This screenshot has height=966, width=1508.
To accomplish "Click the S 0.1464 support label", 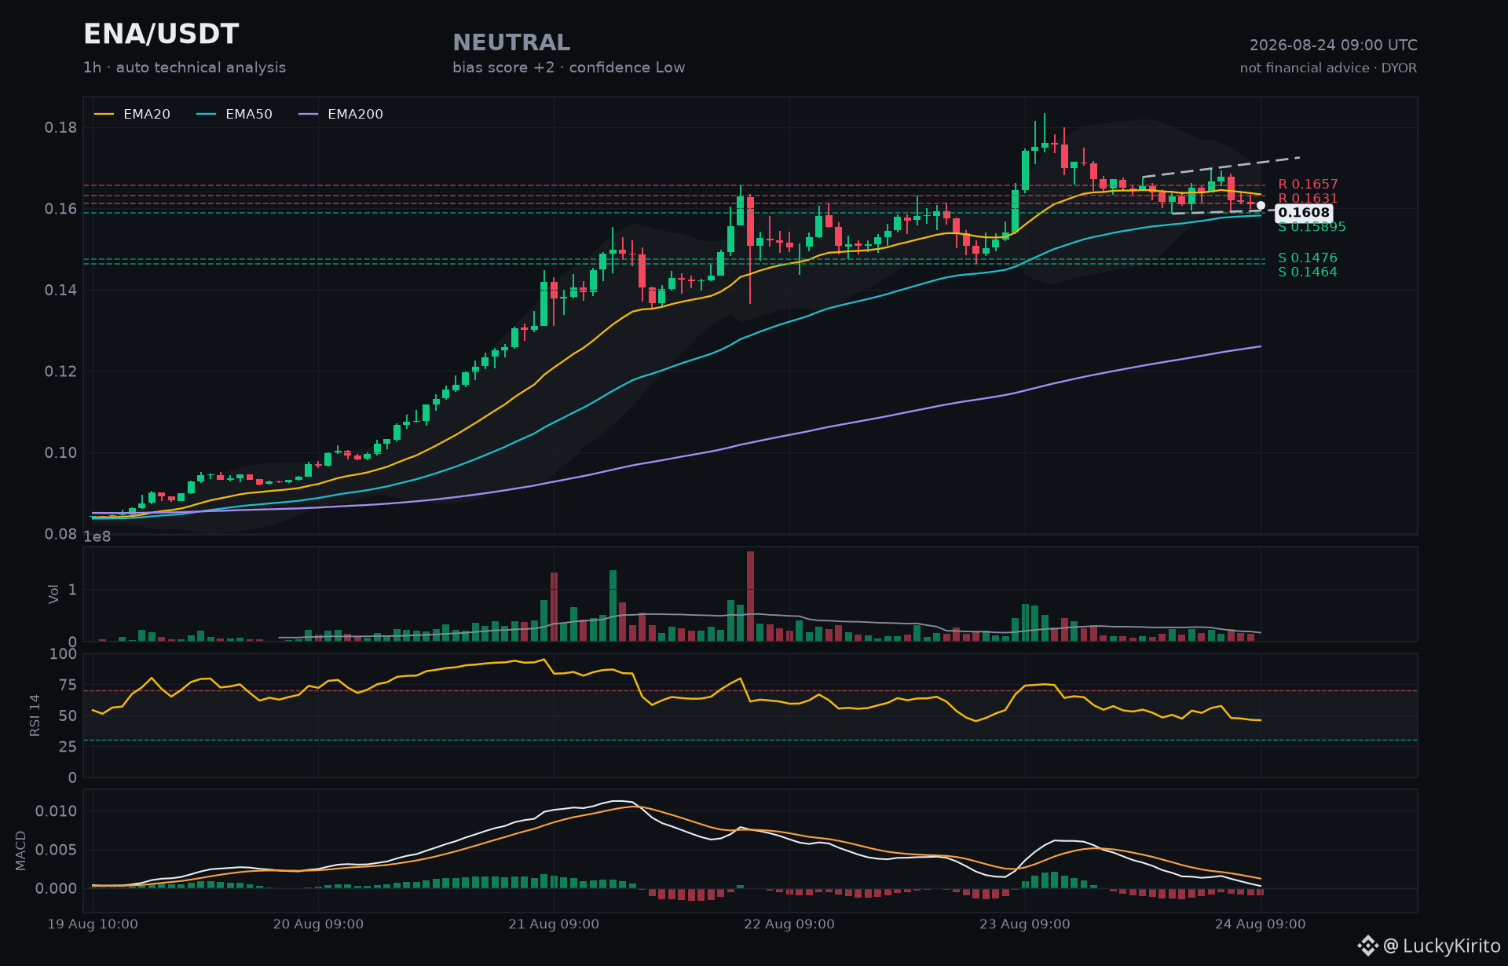I will tap(1308, 273).
